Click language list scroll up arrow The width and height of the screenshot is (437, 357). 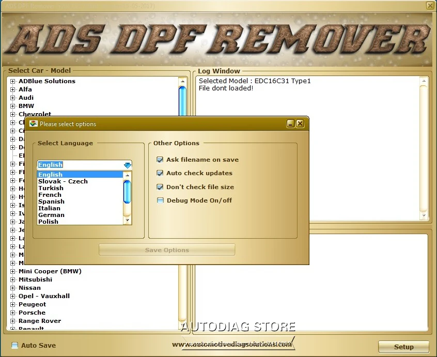click(127, 175)
